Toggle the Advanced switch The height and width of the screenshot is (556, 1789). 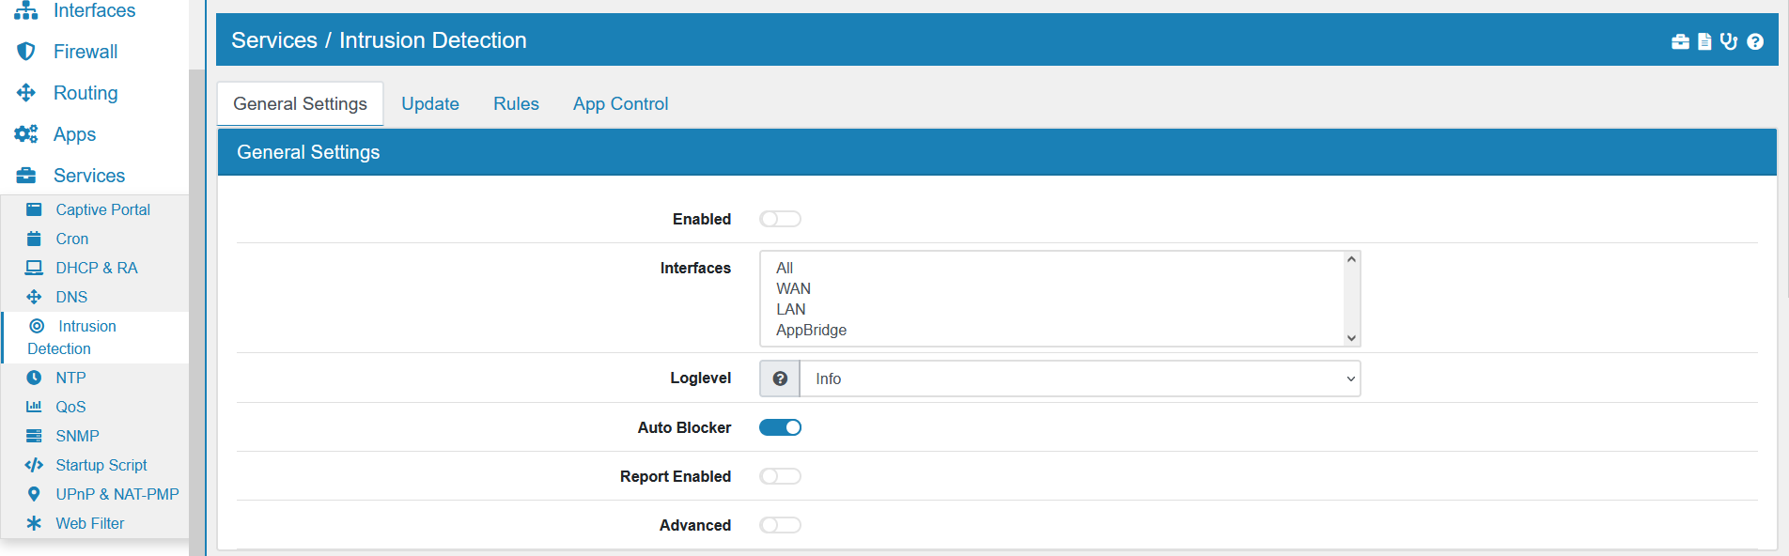[x=780, y=525]
